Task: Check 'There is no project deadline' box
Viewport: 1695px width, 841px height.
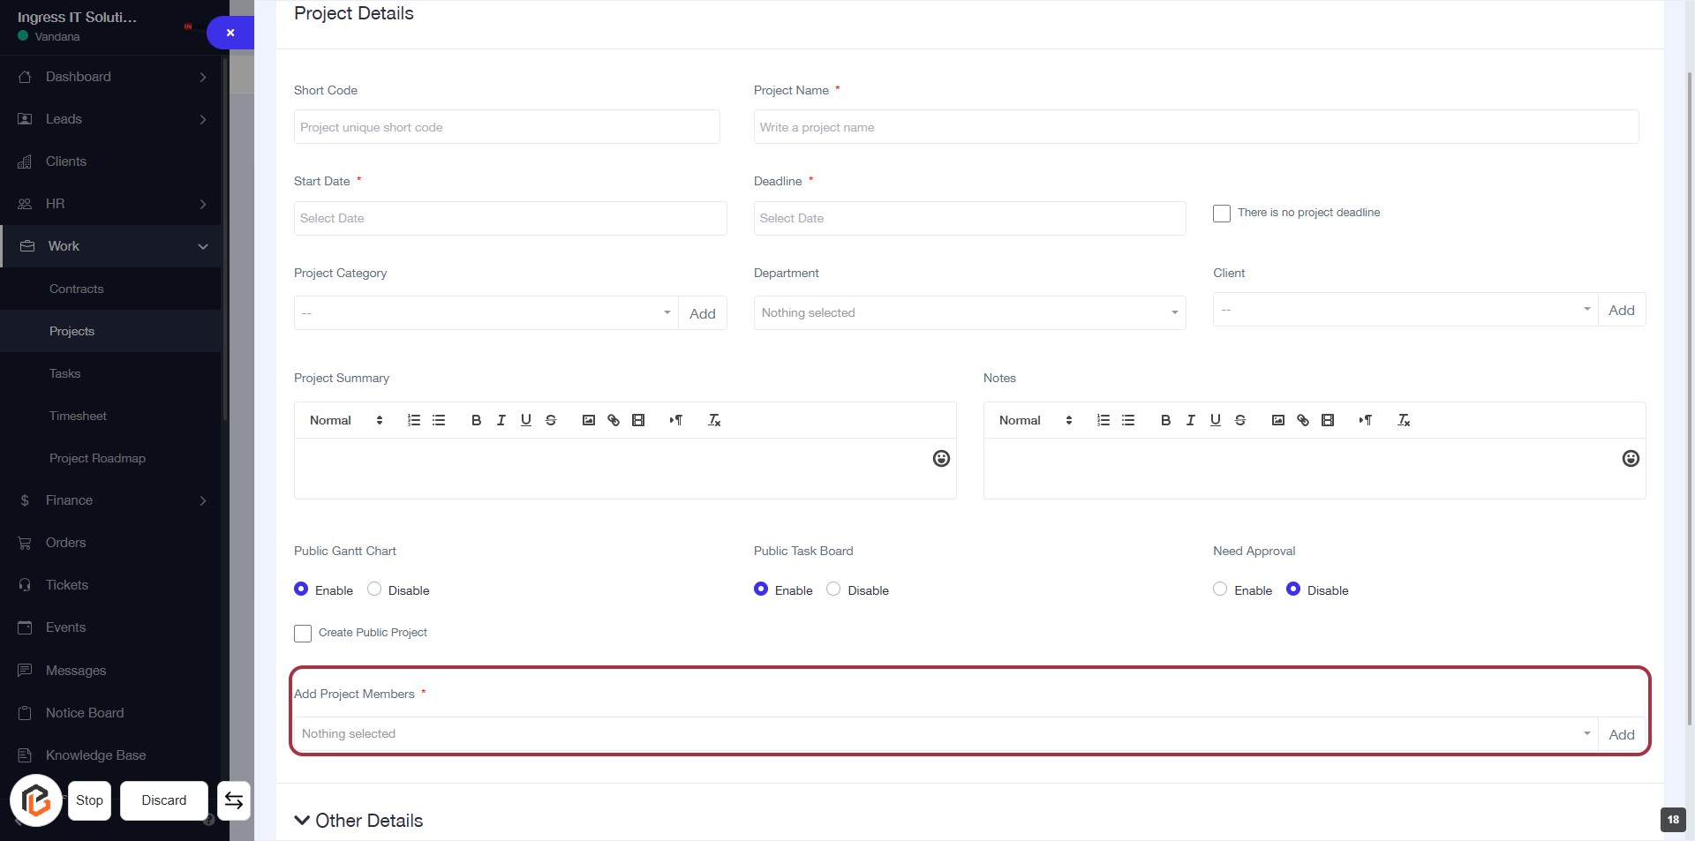Action: click(x=1222, y=214)
